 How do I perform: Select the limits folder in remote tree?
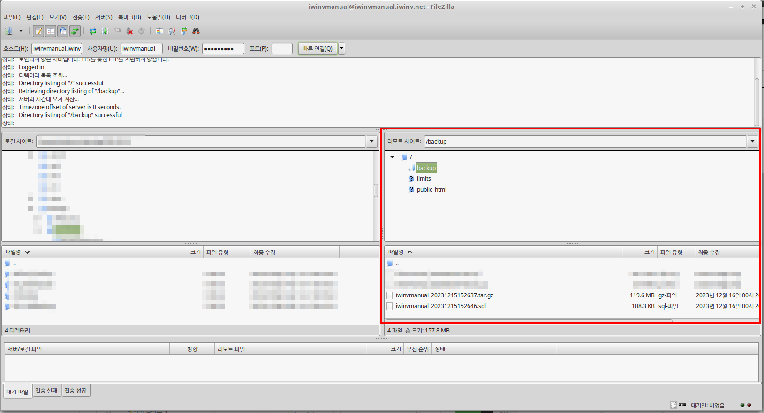(x=424, y=178)
